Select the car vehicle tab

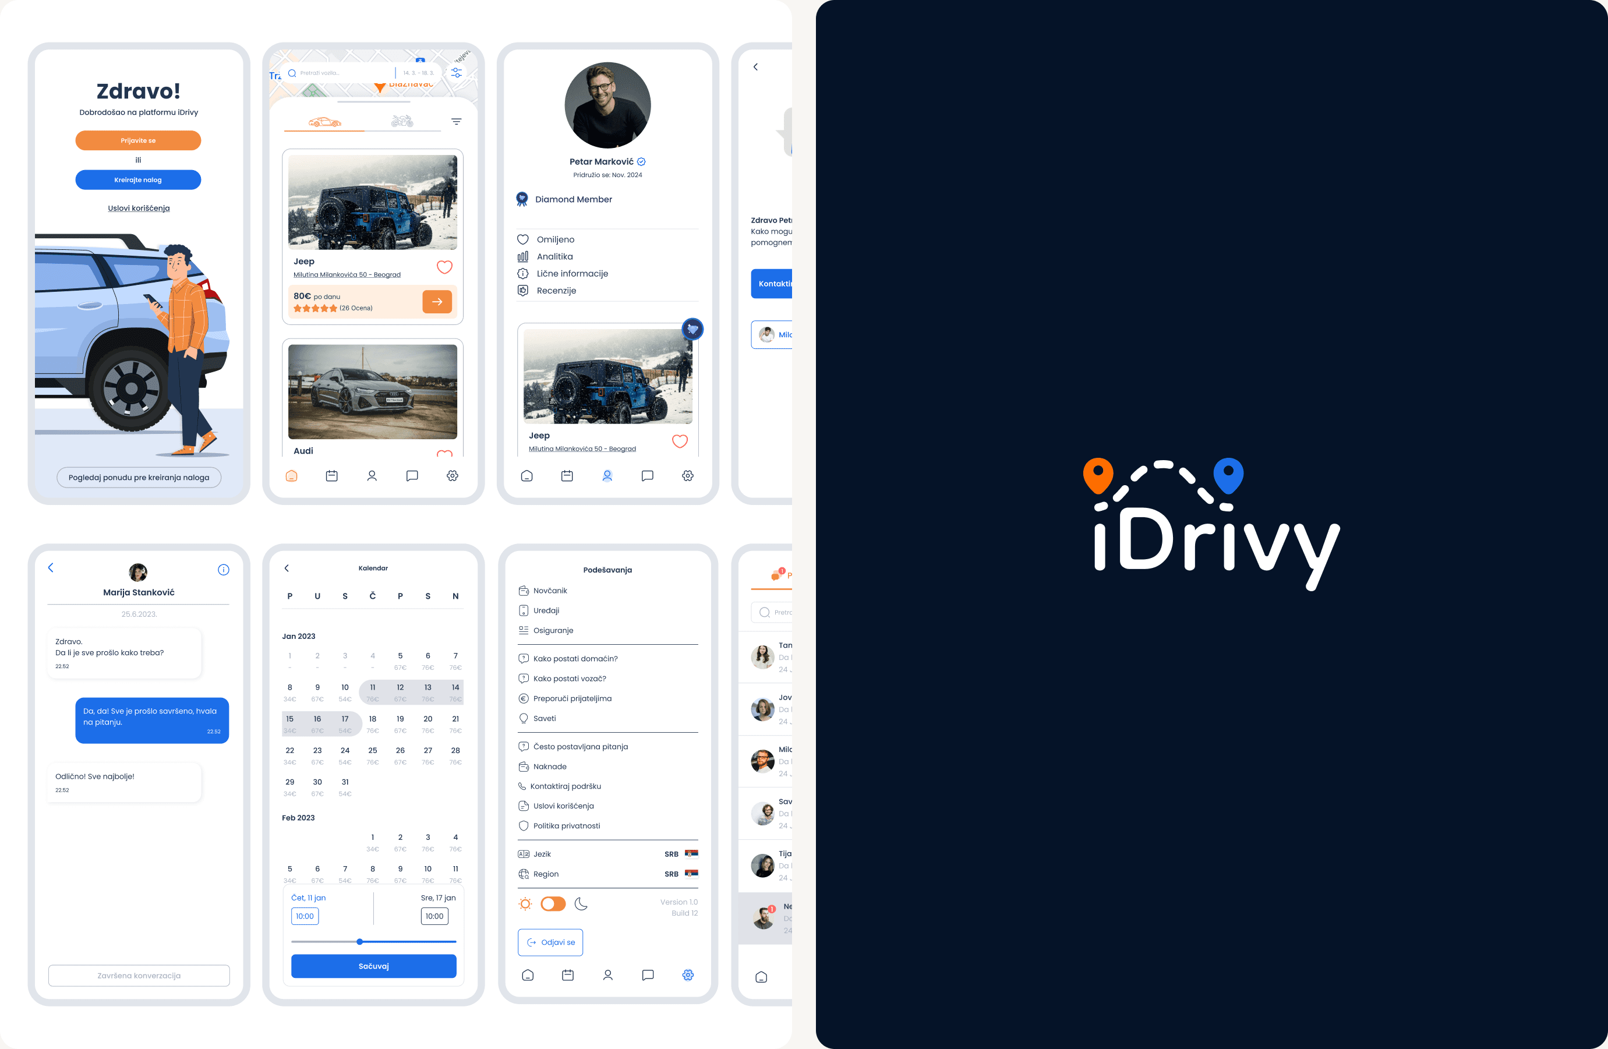click(x=324, y=122)
